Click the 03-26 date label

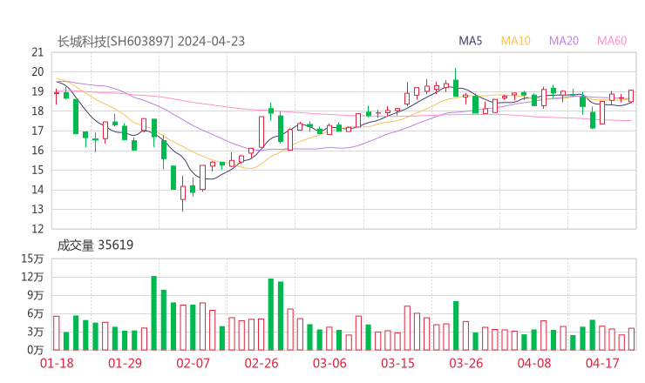[465, 363]
